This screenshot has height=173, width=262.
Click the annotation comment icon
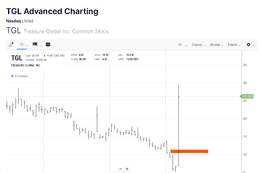pos(35,45)
